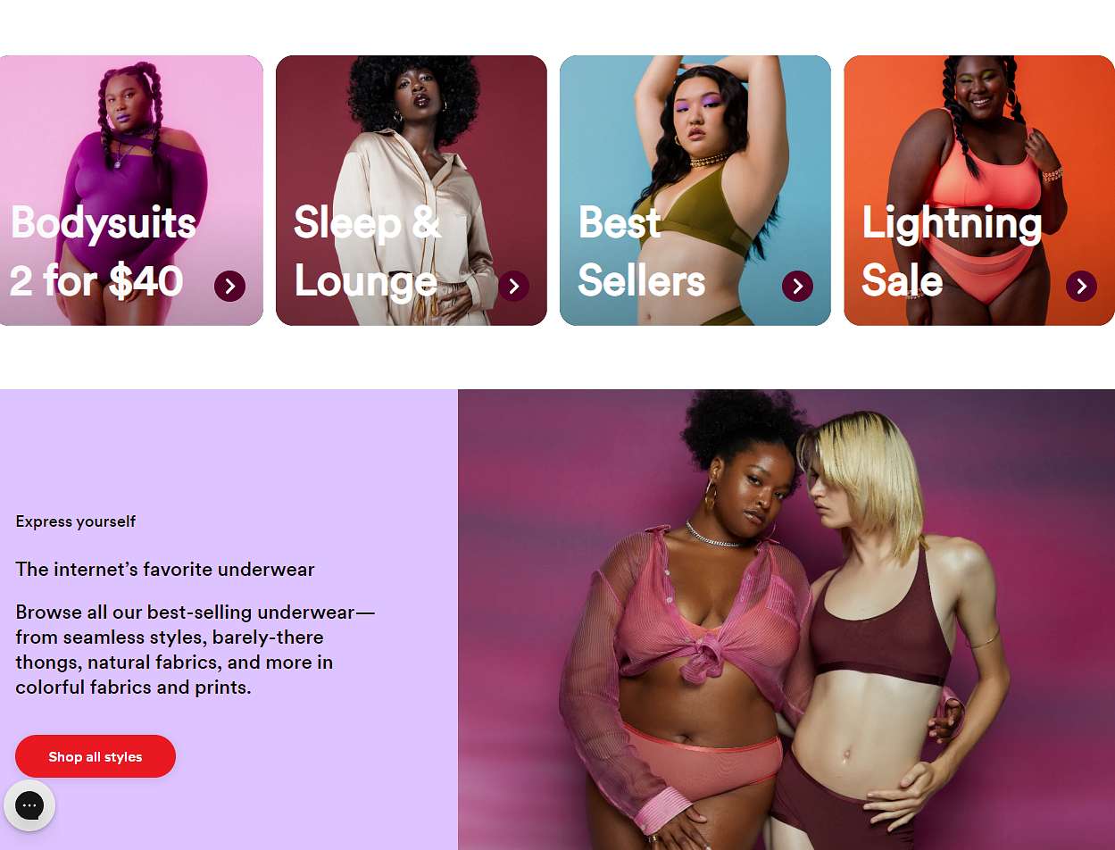
Task: Click the red 'Shop all styles' button
Action: pos(96,756)
